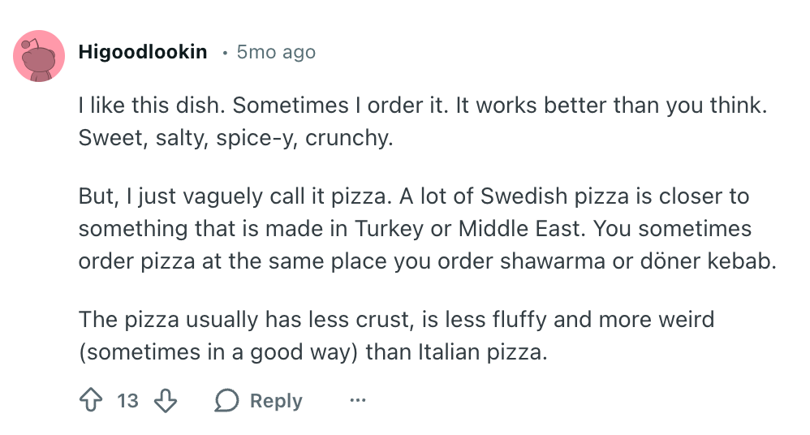Click the pink Snoo avatar
Screen dimensions: 810x435
click(x=39, y=56)
